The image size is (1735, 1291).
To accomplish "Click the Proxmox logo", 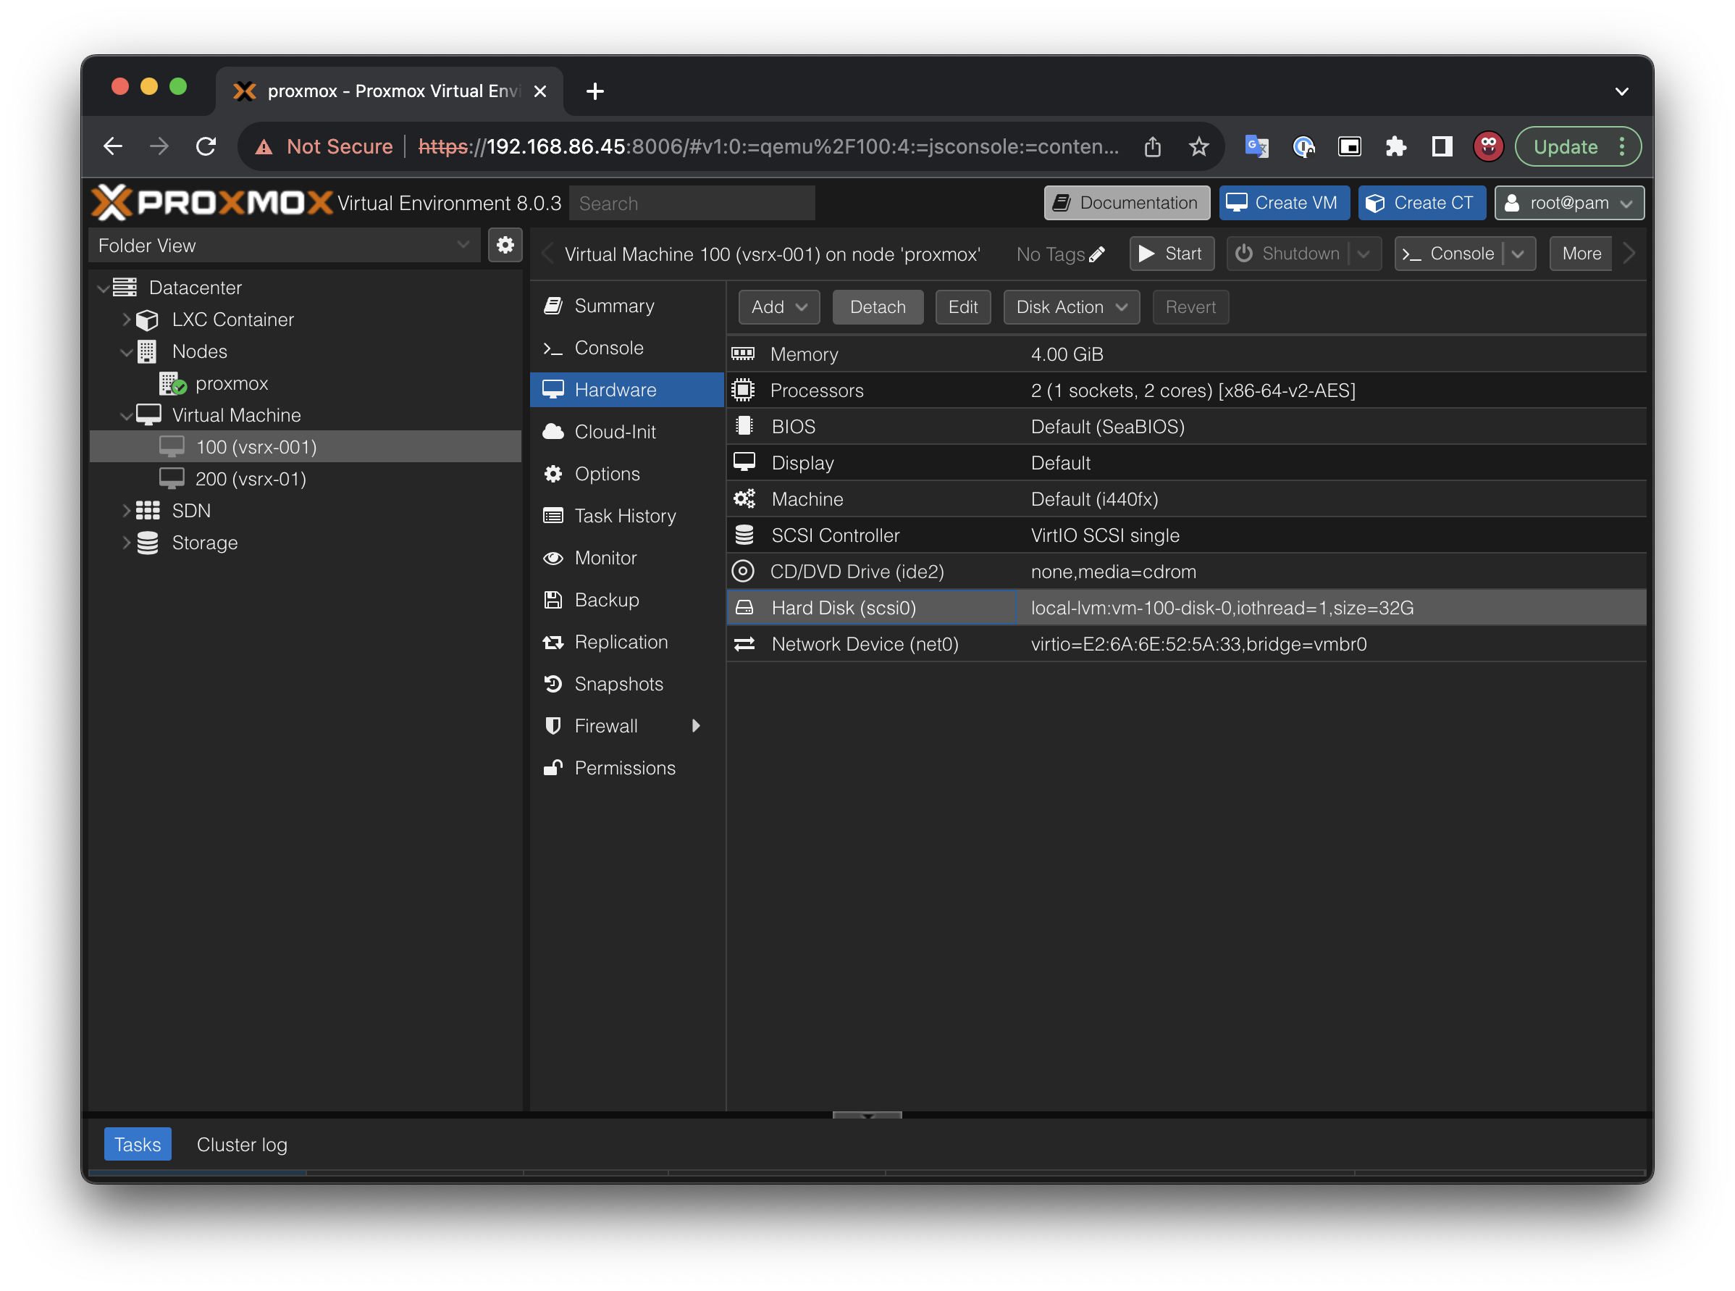I will pos(212,203).
